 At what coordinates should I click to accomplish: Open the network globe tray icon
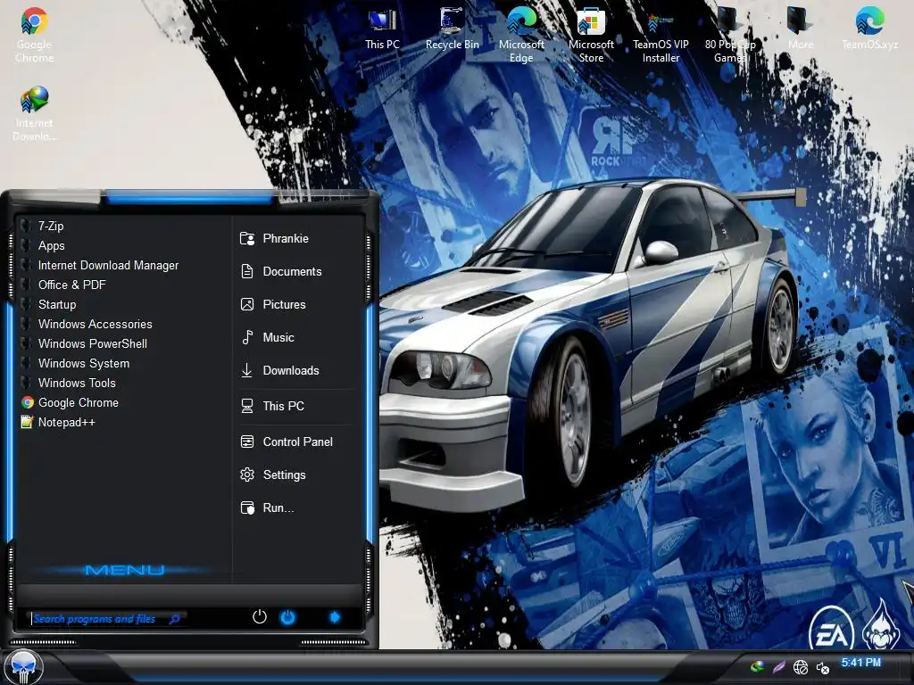801,667
